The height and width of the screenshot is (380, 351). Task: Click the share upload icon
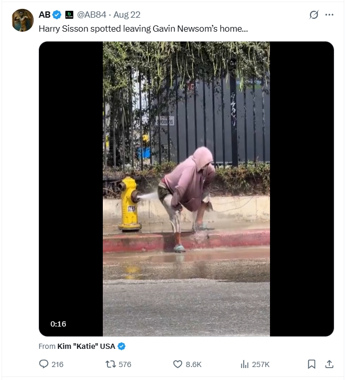click(329, 364)
